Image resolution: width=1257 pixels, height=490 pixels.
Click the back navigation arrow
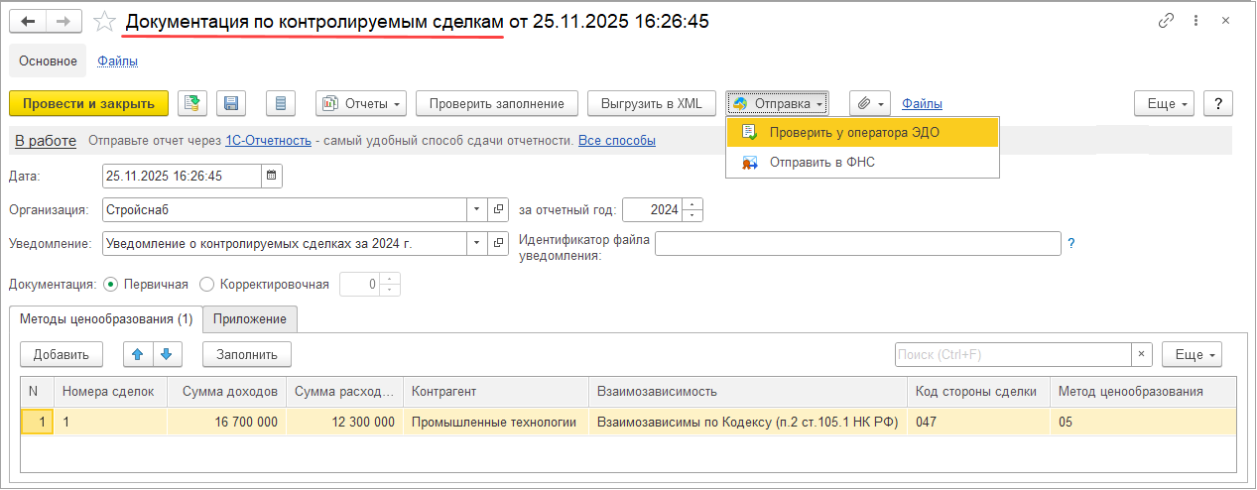pos(28,22)
